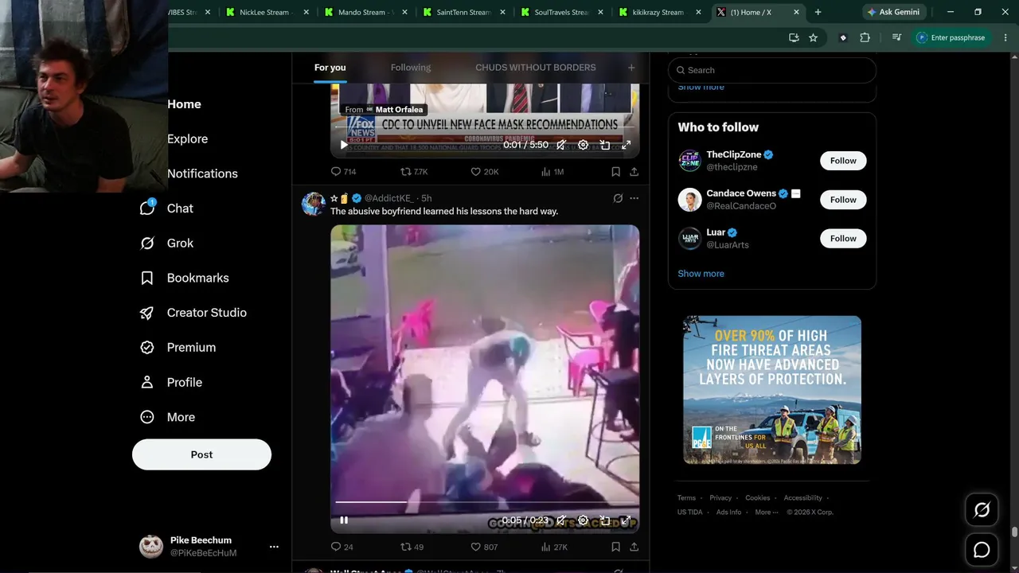Seek on the AddictKE video progress bar
This screenshot has height=573, width=1019.
pyautogui.click(x=485, y=502)
